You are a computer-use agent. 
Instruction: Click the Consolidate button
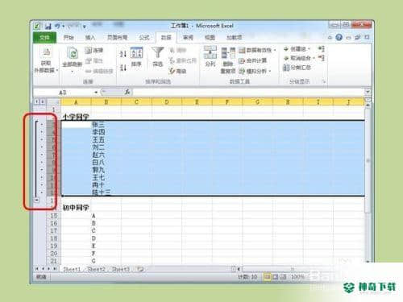pyautogui.click(x=253, y=60)
